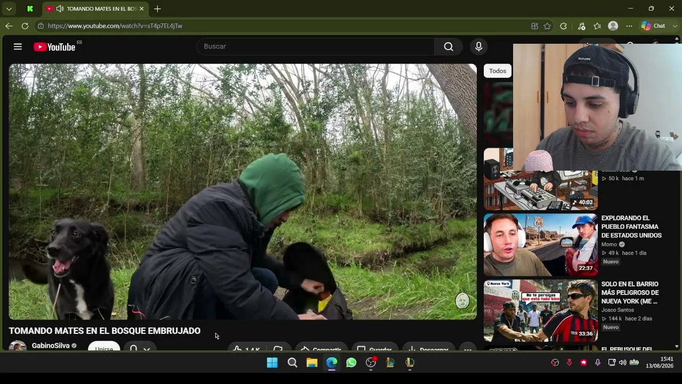682x384 pixels.
Task: Select the Todos filter chip
Action: coord(498,71)
